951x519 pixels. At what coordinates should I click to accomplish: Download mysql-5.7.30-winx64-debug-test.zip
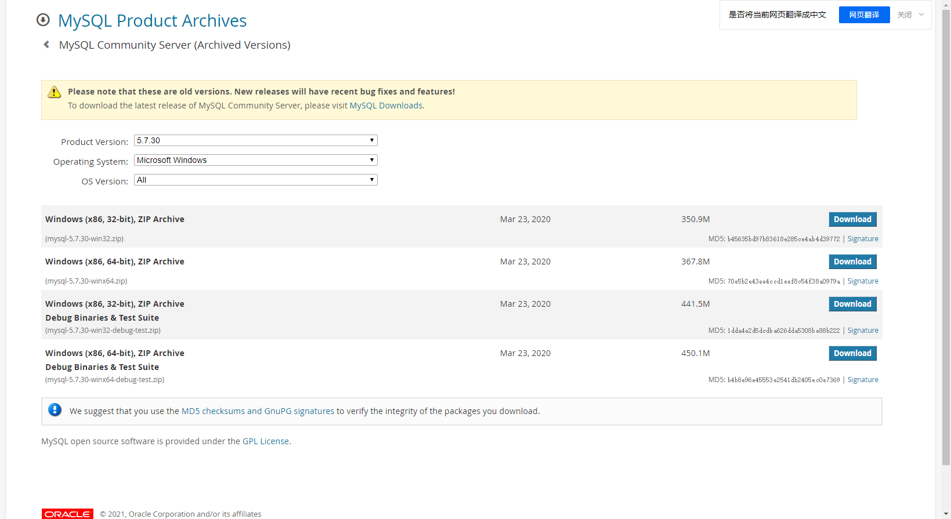[x=852, y=353]
